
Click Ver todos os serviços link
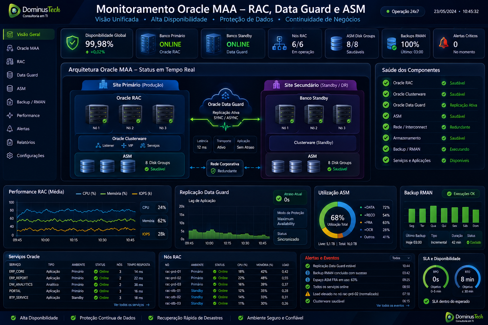(132, 305)
